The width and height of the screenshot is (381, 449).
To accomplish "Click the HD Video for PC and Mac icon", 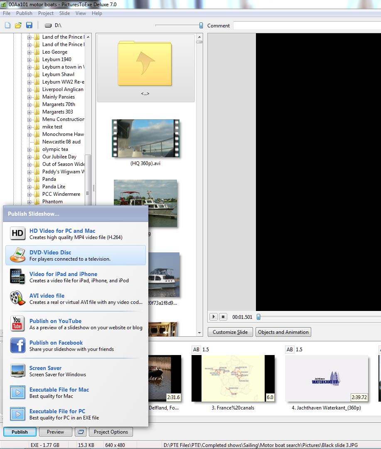I will tap(17, 234).
